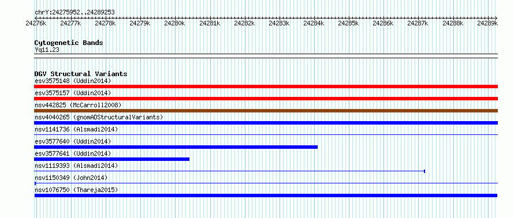This screenshot has height=218, width=514.
Task: Click the thin line for nsv1119393
Action: click(x=230, y=171)
